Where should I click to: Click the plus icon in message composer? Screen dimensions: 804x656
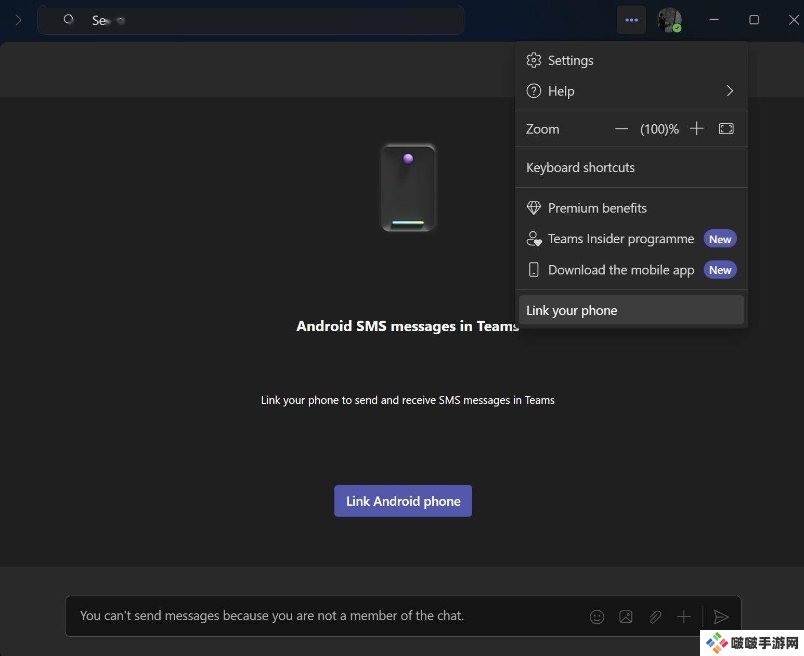coord(684,616)
